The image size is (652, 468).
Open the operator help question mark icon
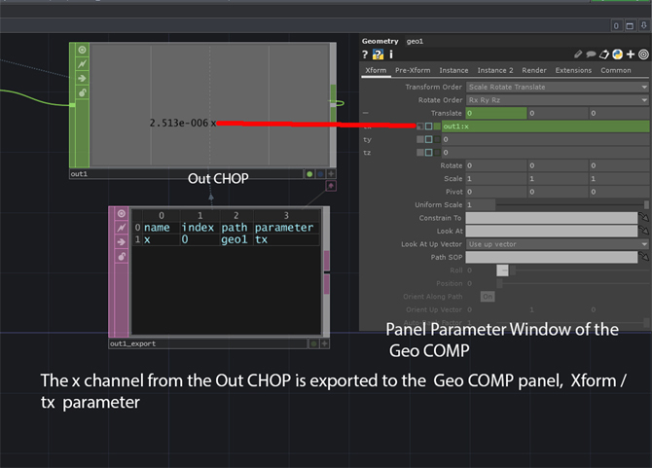[365, 54]
